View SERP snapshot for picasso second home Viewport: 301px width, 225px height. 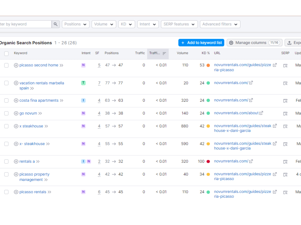click(285, 66)
